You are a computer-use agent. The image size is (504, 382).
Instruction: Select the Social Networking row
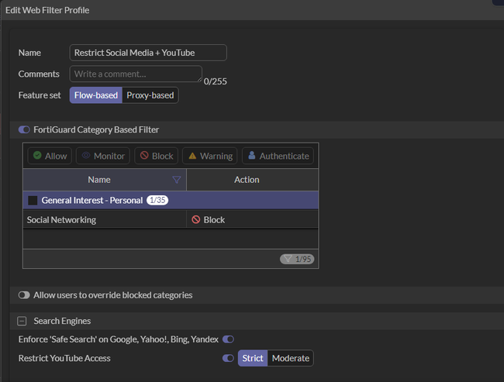click(171, 220)
